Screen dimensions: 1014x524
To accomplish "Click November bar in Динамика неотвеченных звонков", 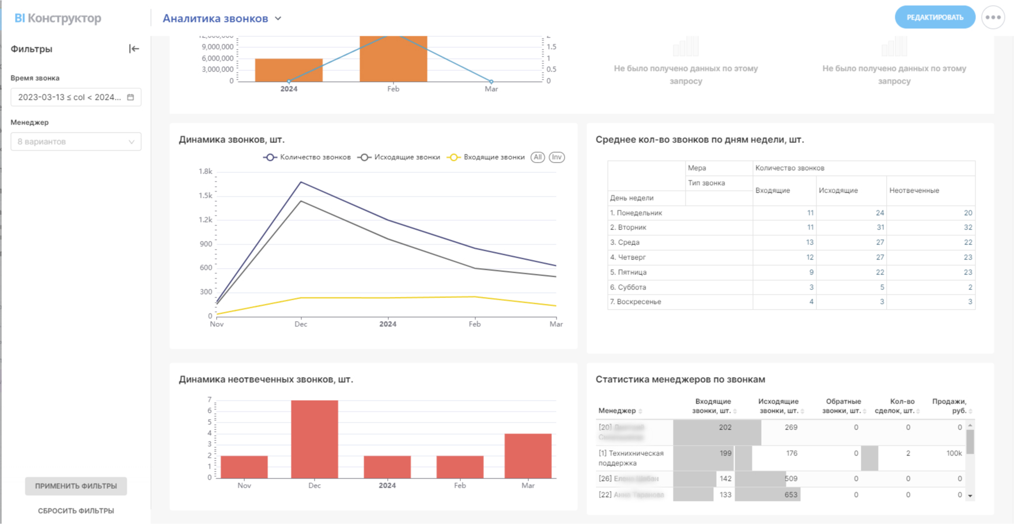I will (244, 467).
